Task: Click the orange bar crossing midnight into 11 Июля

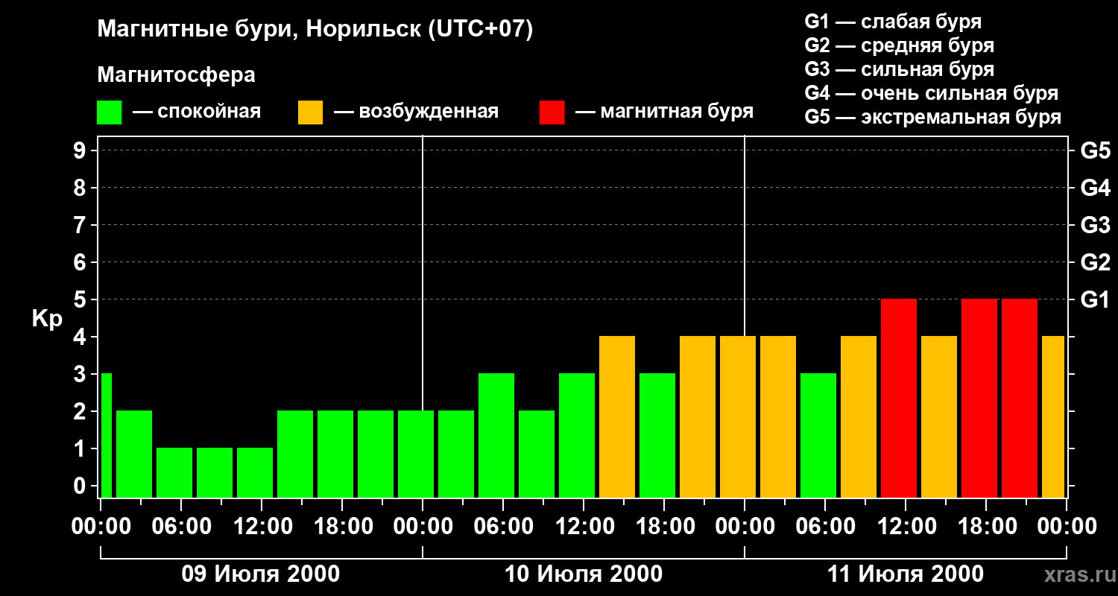Action: (738, 416)
